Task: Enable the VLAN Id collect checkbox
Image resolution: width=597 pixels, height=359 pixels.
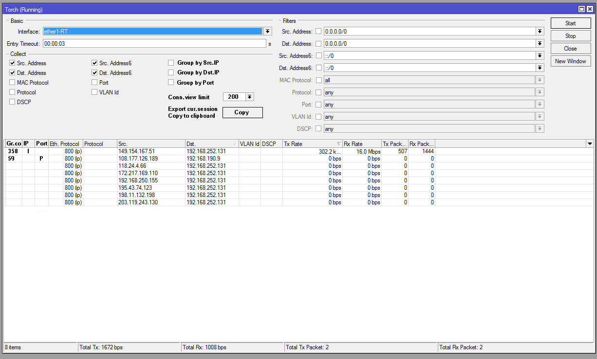Action: 94,92
